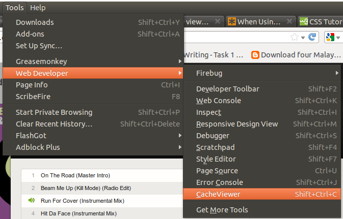
Task: Choose Set Up Sync… entry
Action: click(93, 46)
